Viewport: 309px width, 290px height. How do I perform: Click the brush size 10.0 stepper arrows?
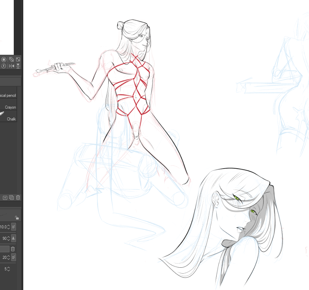pyautogui.click(x=9, y=227)
